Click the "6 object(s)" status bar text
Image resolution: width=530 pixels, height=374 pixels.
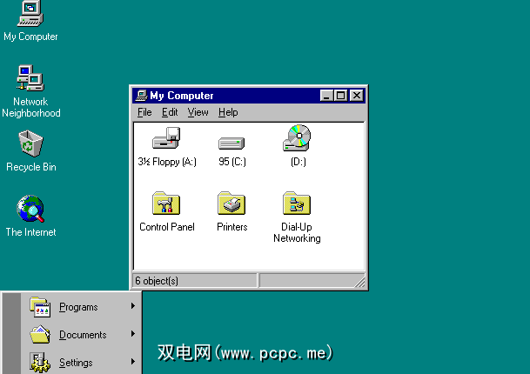pyautogui.click(x=157, y=281)
